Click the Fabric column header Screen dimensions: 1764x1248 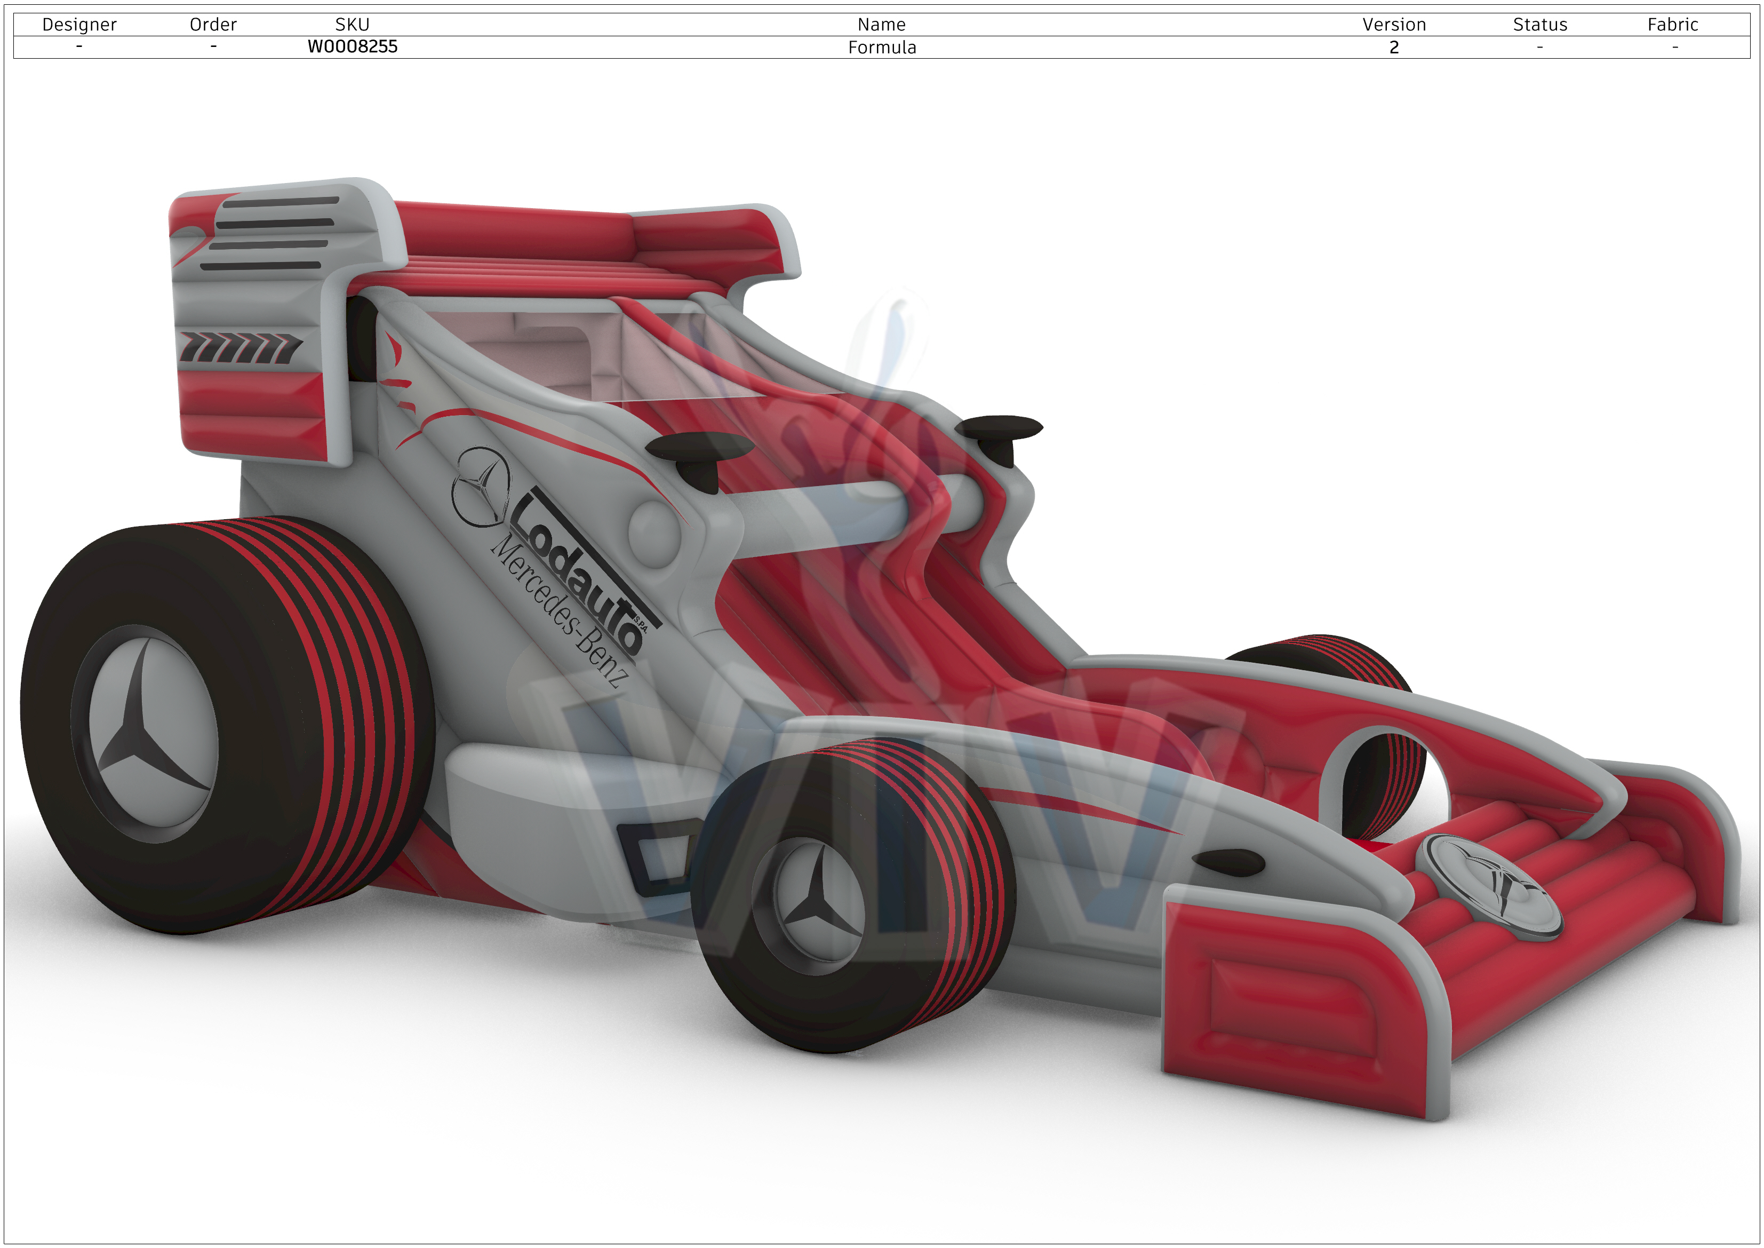coord(1673,25)
